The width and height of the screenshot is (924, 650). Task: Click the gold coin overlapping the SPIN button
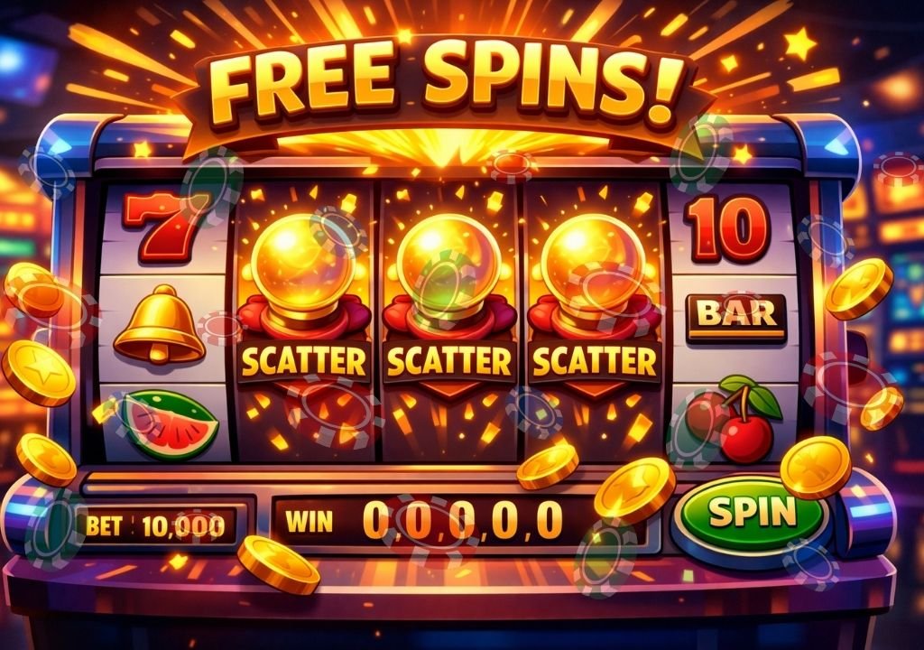816,468
